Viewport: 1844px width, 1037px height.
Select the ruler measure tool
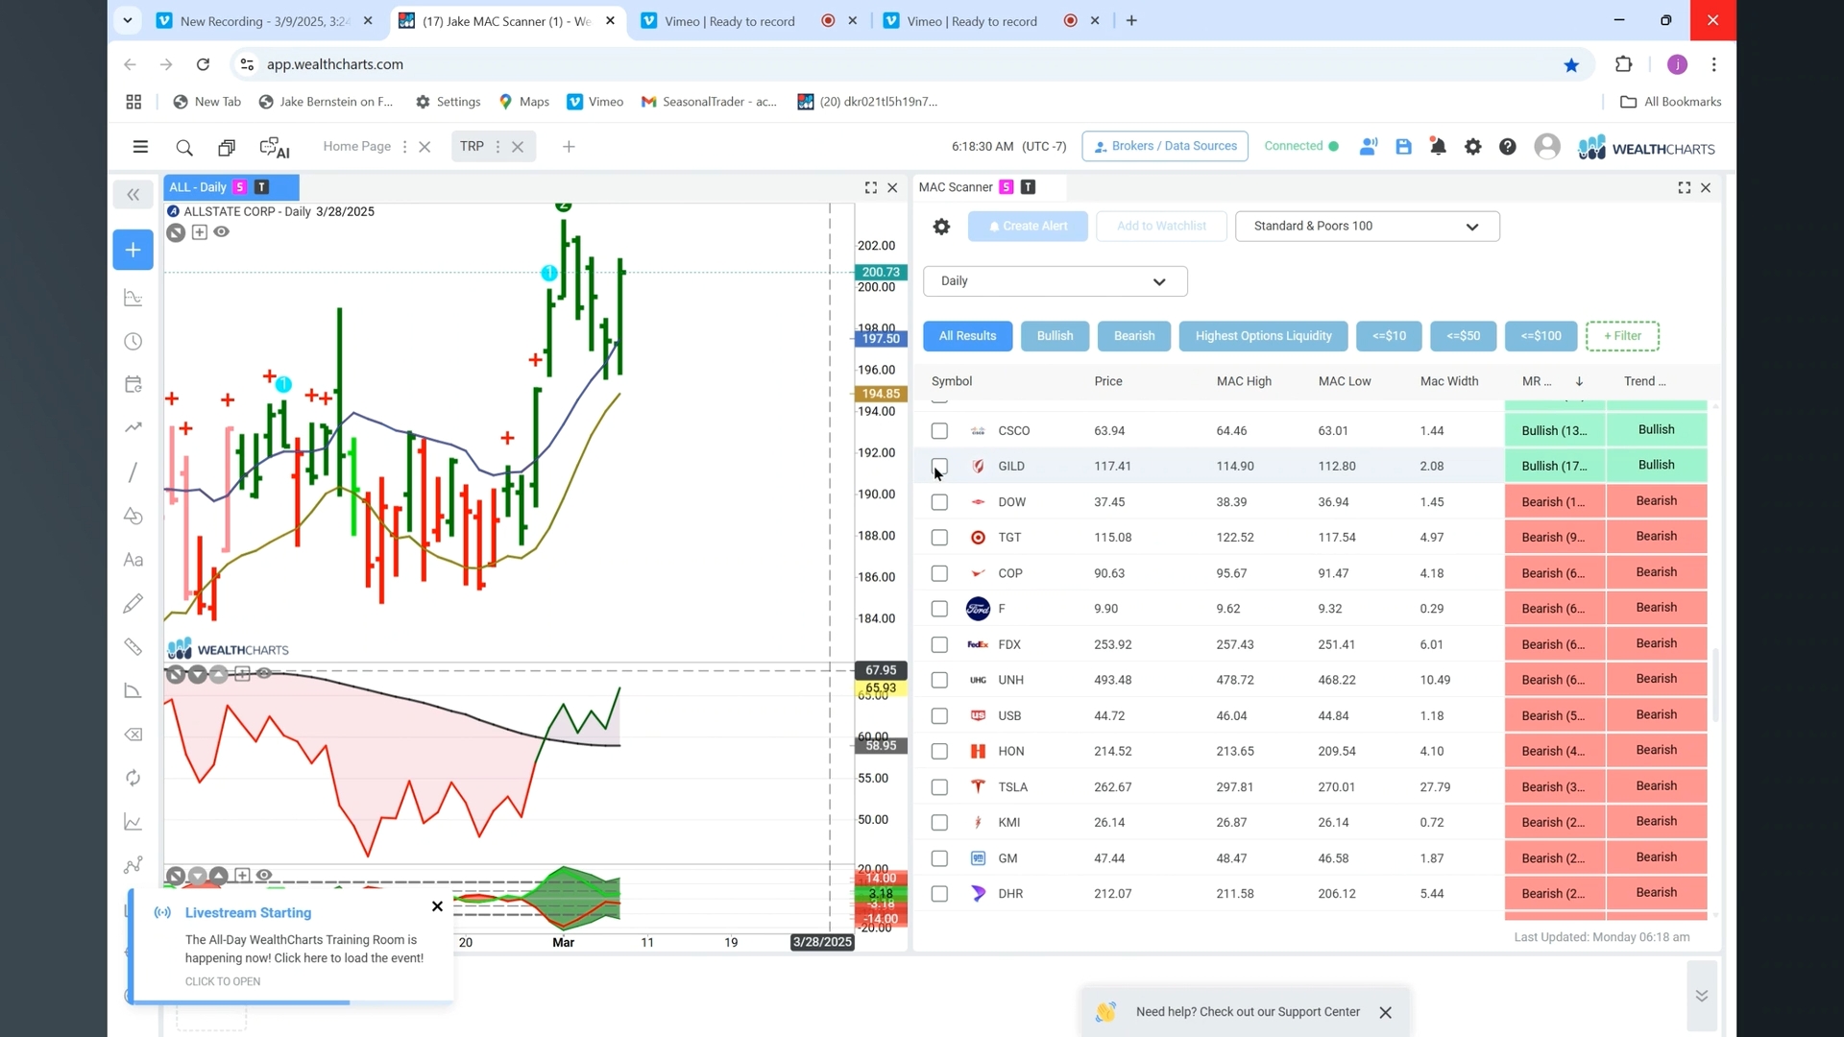[x=133, y=647]
